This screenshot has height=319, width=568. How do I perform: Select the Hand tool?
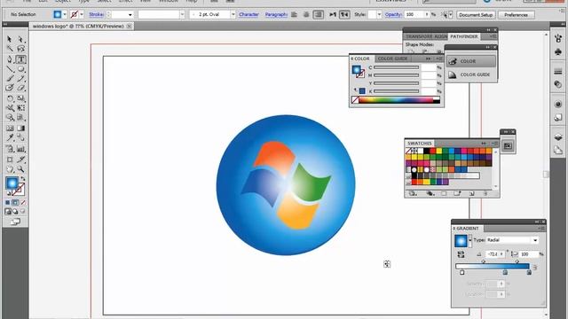(10, 169)
